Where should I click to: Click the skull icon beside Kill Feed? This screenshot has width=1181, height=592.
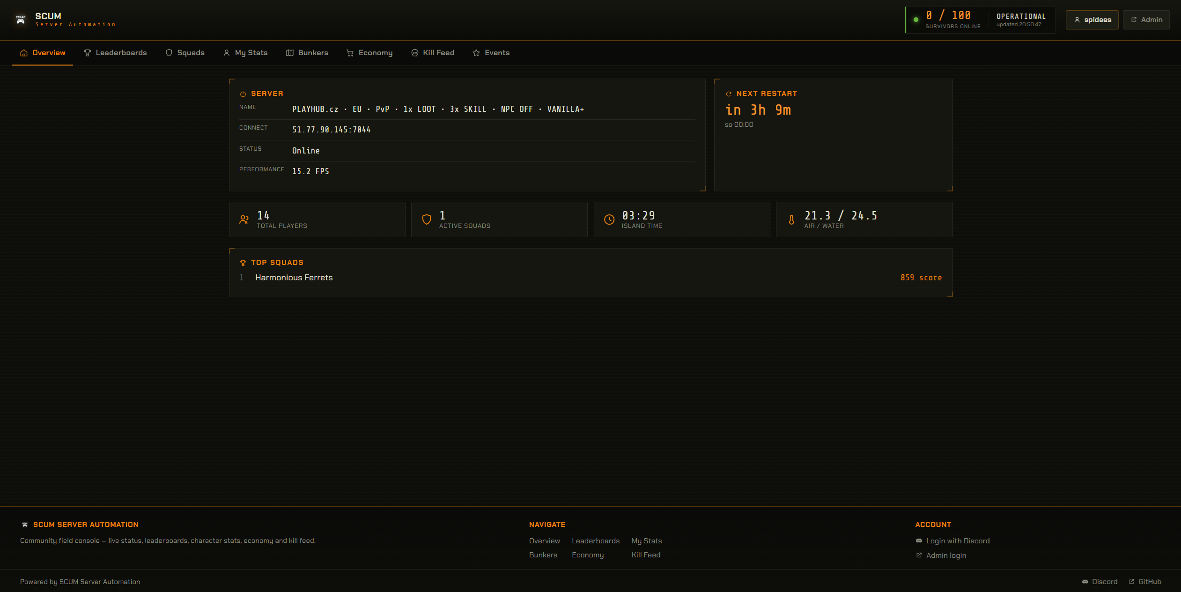(415, 53)
